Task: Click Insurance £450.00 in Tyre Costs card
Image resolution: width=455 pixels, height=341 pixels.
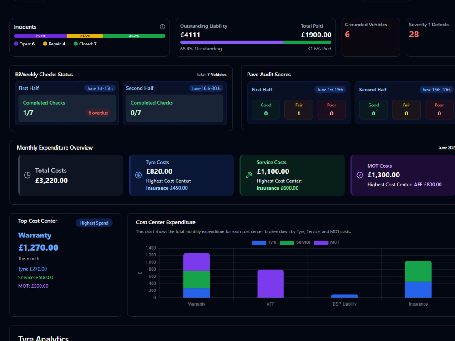Action: [x=167, y=188]
